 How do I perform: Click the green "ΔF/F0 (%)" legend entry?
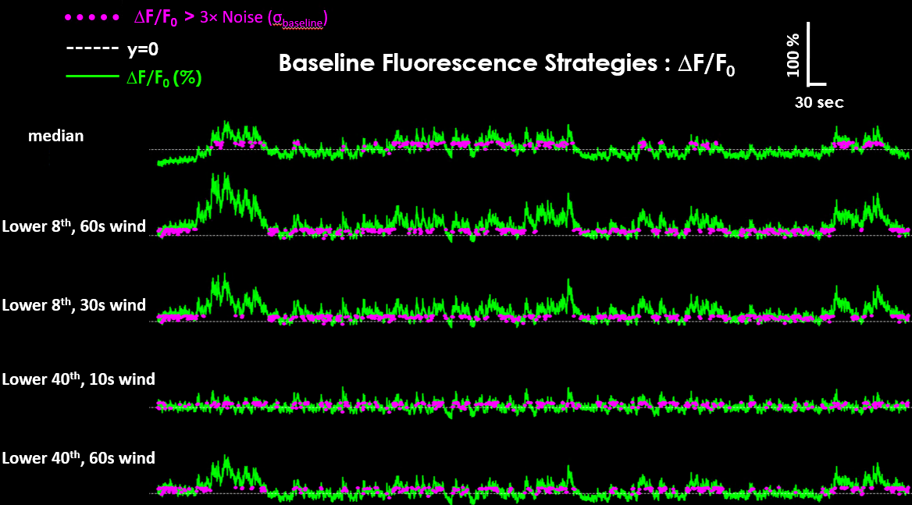click(164, 78)
